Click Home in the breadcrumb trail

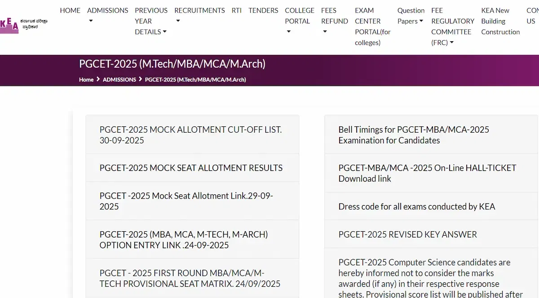point(86,79)
